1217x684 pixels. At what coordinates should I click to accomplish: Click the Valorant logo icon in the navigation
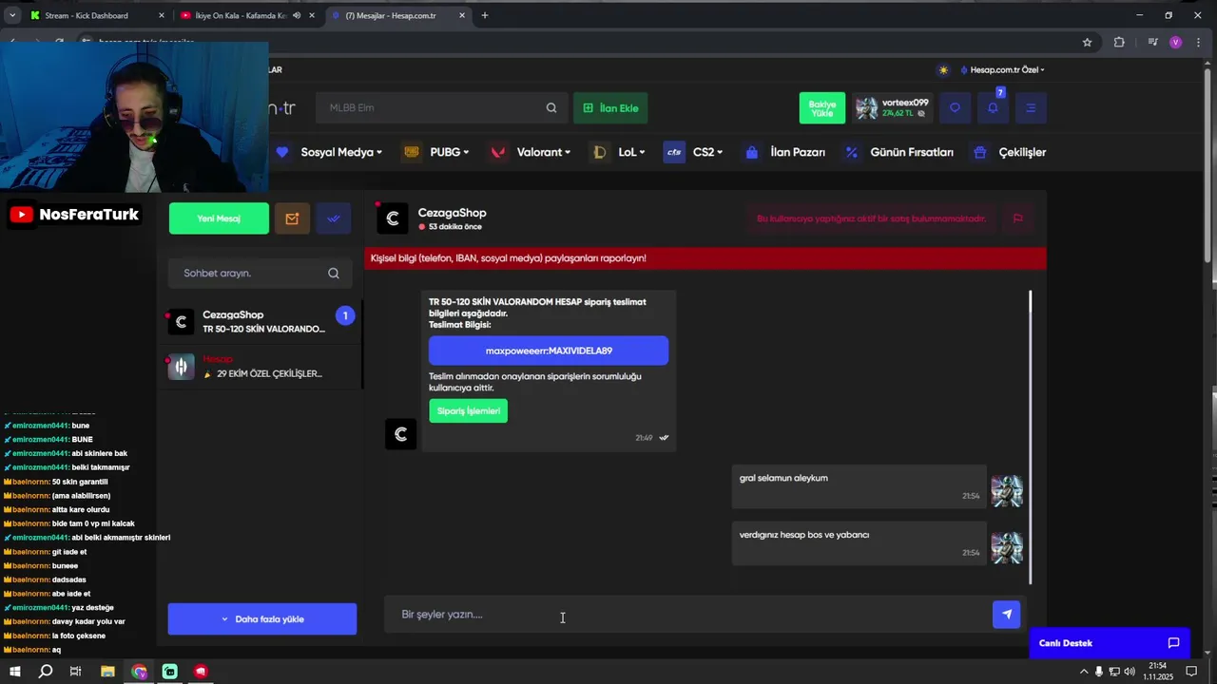coord(498,152)
